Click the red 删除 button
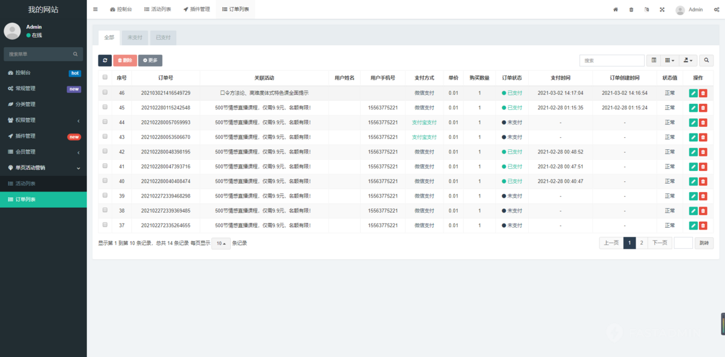This screenshot has height=357, width=725. pyautogui.click(x=125, y=60)
